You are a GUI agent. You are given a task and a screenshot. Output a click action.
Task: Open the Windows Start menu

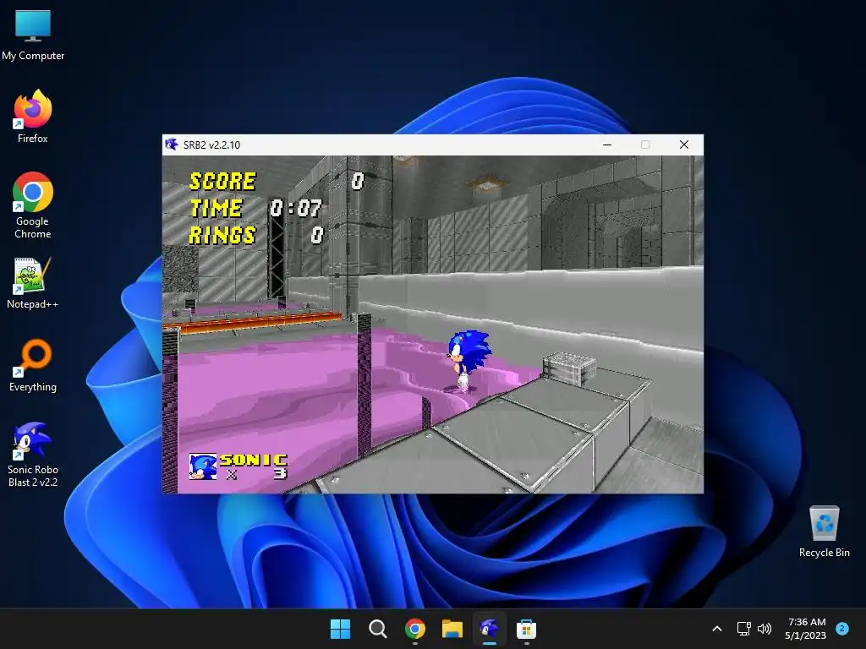coord(340,629)
